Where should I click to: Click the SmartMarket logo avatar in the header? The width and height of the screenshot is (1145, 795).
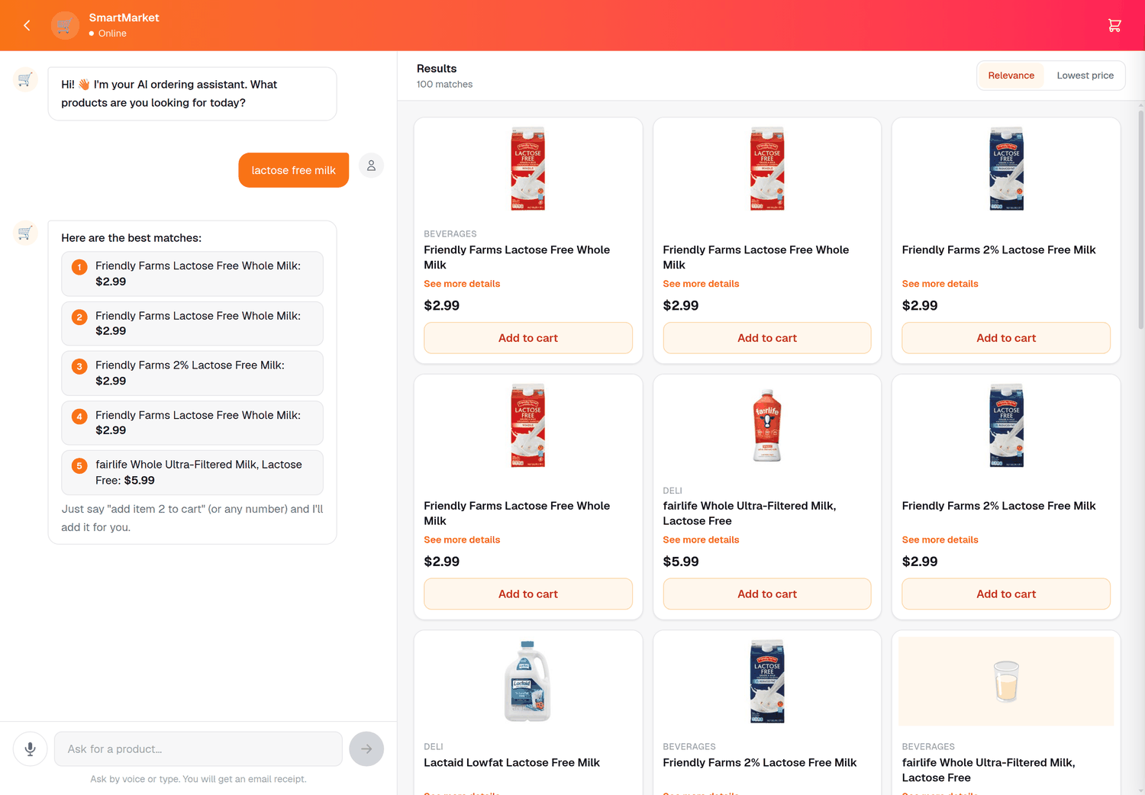[65, 25]
